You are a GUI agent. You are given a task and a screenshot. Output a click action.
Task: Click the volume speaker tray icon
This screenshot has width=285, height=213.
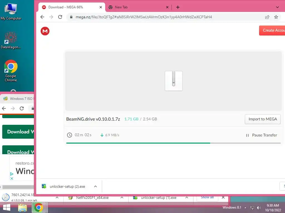[x=259, y=208]
